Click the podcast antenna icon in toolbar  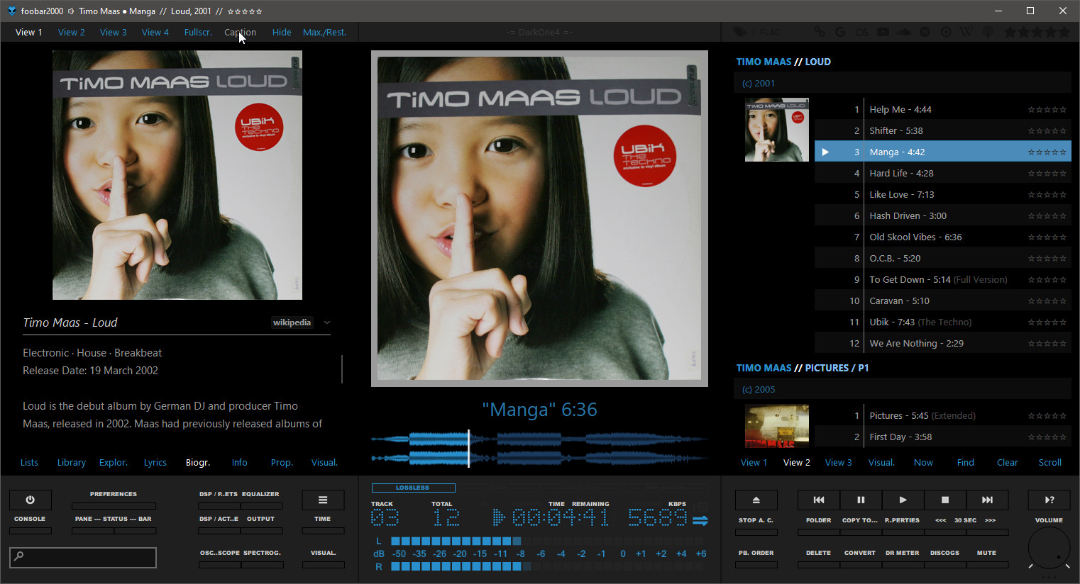pyautogui.click(x=988, y=32)
